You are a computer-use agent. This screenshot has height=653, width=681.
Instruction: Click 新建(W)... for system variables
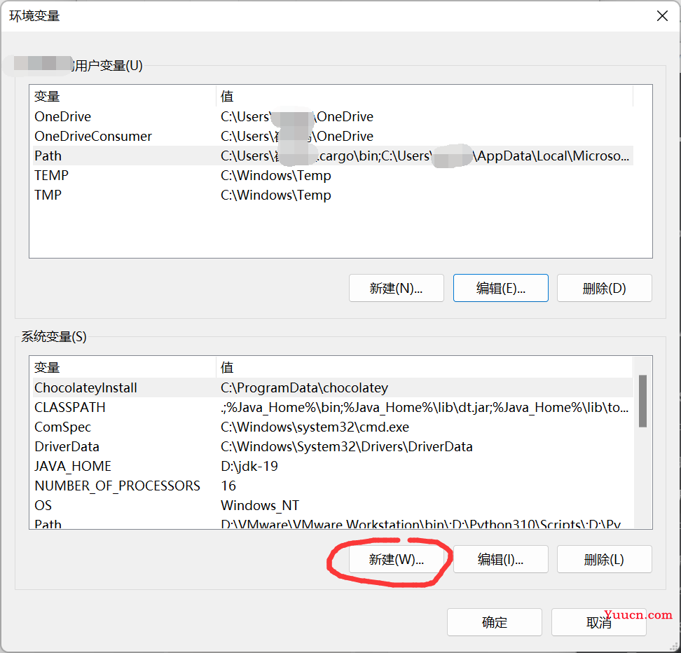396,559
